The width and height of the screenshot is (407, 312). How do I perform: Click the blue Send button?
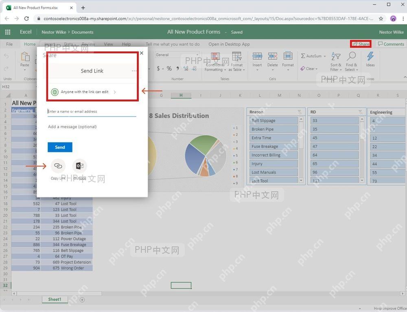coord(60,147)
